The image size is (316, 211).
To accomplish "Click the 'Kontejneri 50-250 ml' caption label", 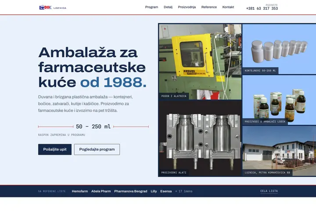I will pyautogui.click(x=260, y=71).
